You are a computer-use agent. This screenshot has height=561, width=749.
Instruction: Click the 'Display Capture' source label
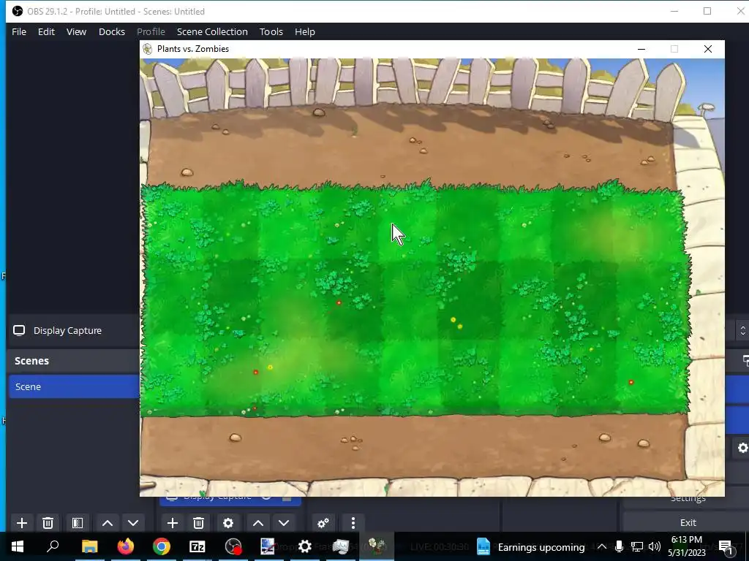coord(67,331)
